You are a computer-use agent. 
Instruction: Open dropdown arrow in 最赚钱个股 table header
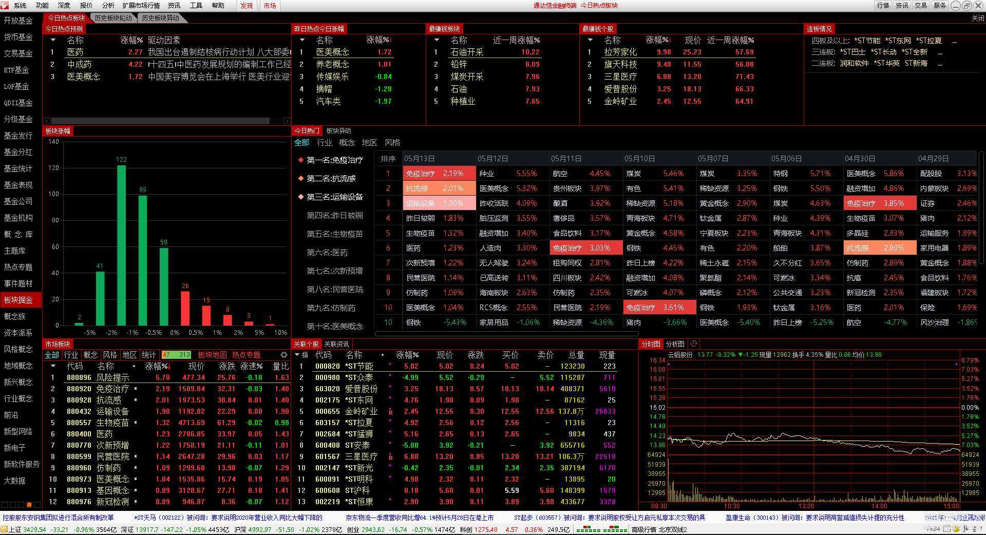click(590, 40)
